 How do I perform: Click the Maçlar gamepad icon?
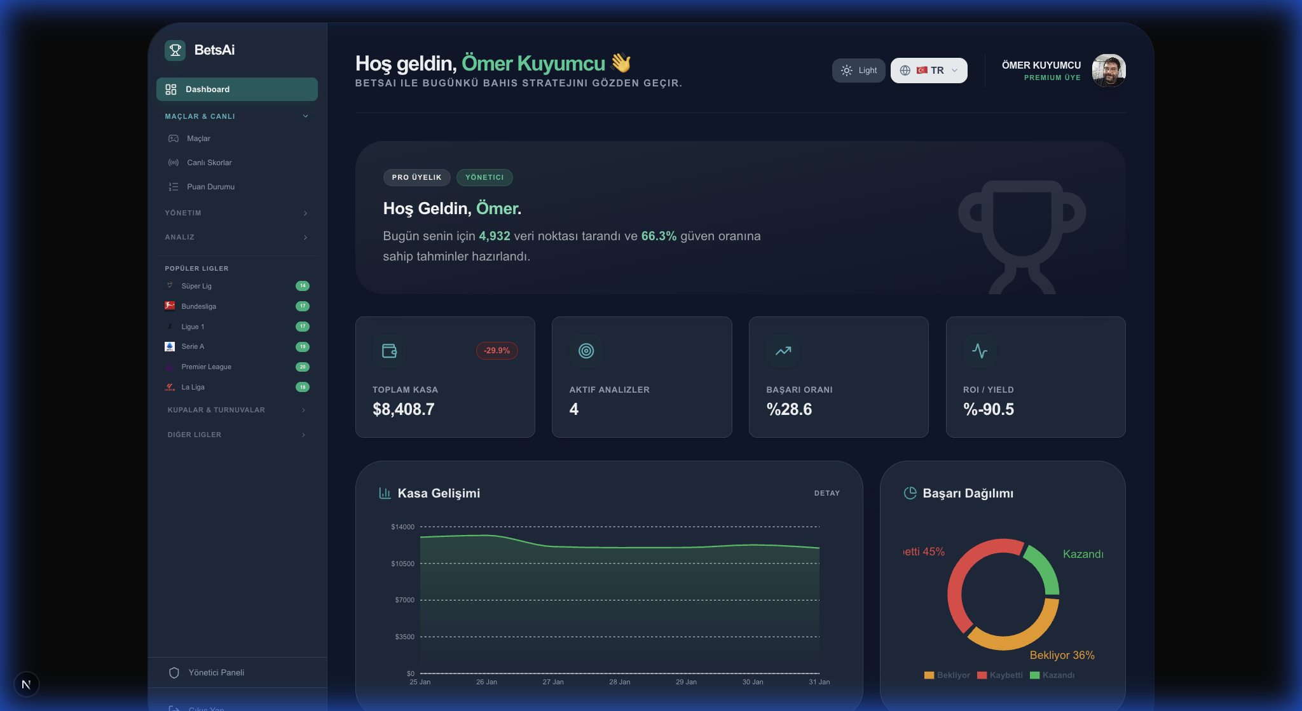click(x=174, y=138)
